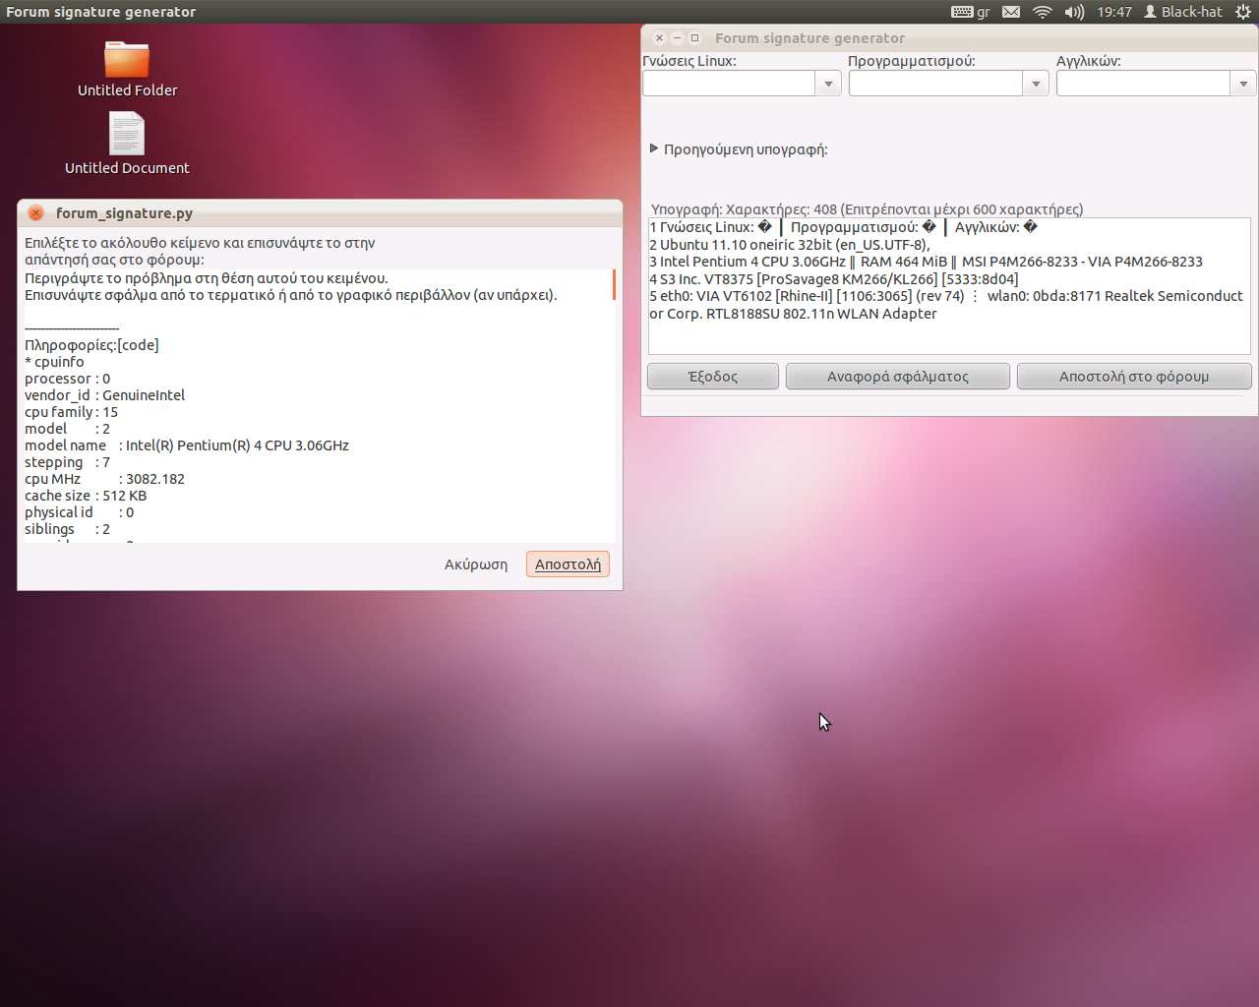1259x1007 pixels.
Task: Open the Untitled Folder desktop icon
Action: pos(127,61)
